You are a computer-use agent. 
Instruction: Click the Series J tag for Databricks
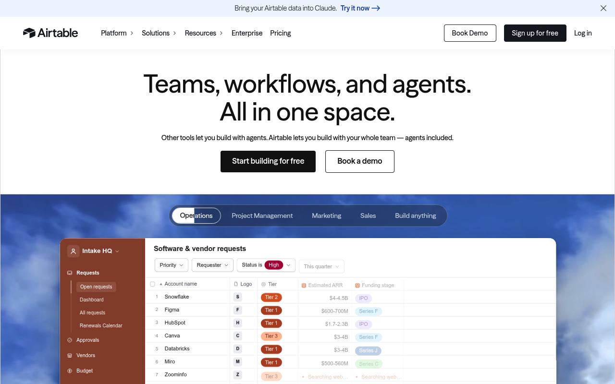coord(368,350)
